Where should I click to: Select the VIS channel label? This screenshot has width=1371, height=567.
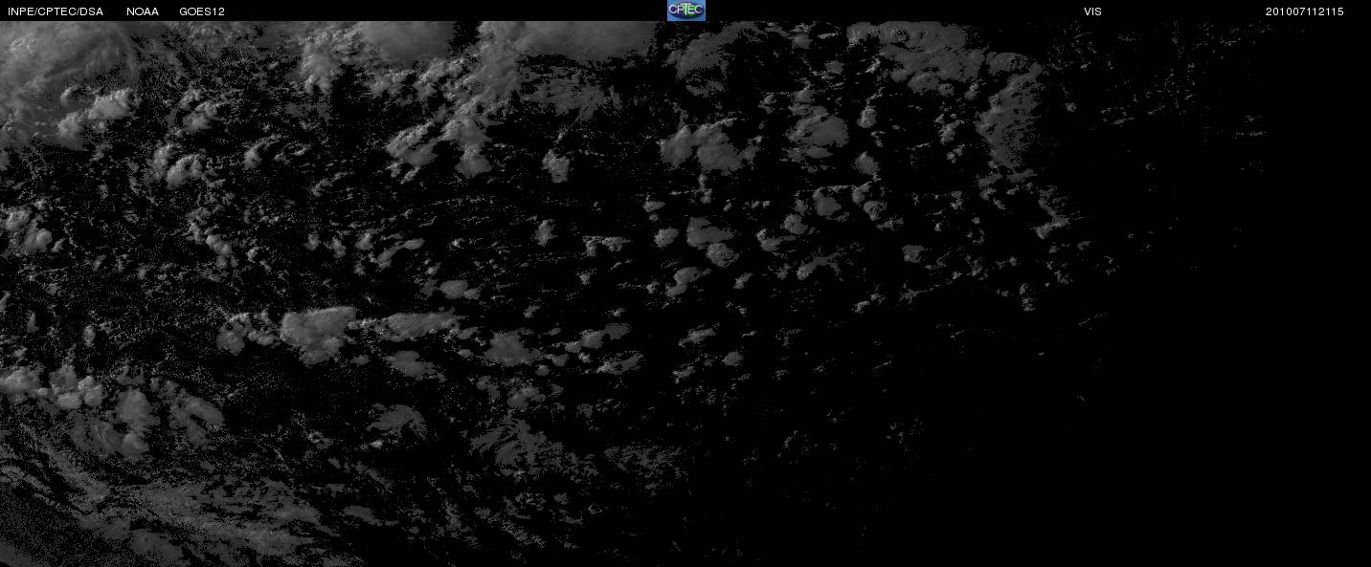pos(1092,11)
